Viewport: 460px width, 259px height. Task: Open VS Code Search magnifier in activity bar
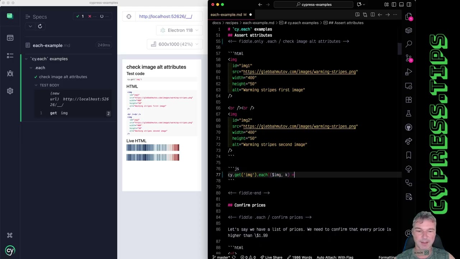[x=409, y=44]
